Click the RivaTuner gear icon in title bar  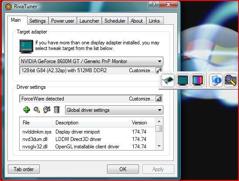point(9,7)
